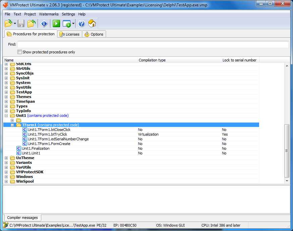Click the blue info diamond icon
This screenshot has width=293, height=231.
44,24
